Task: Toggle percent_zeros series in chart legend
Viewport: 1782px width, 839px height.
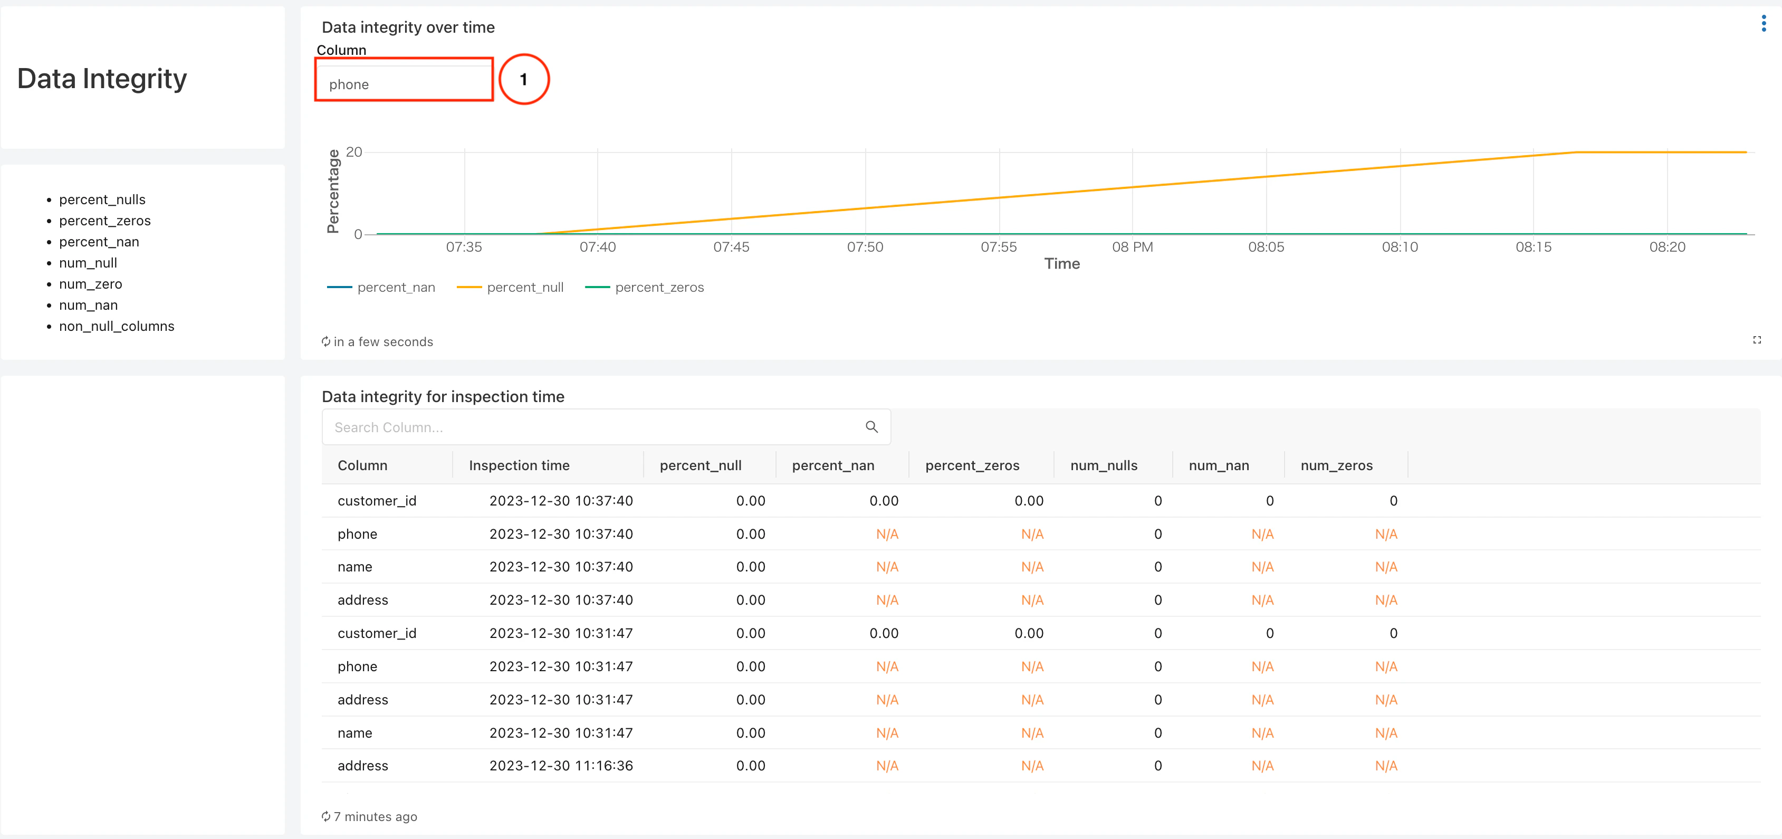Action: click(658, 287)
